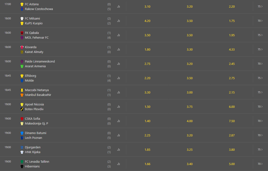Screen dimensions: 268x171
Task: Open stats icon for Djurgarden match
Action: [x=118, y=149]
